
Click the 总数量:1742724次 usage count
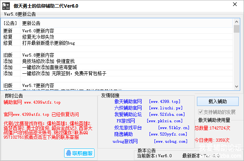pos(212,128)
